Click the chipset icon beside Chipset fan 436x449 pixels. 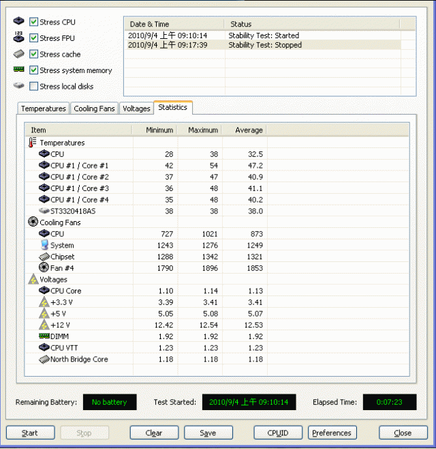tap(44, 257)
